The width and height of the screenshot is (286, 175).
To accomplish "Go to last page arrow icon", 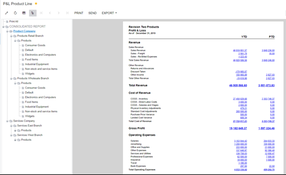I will tap(67, 13).
